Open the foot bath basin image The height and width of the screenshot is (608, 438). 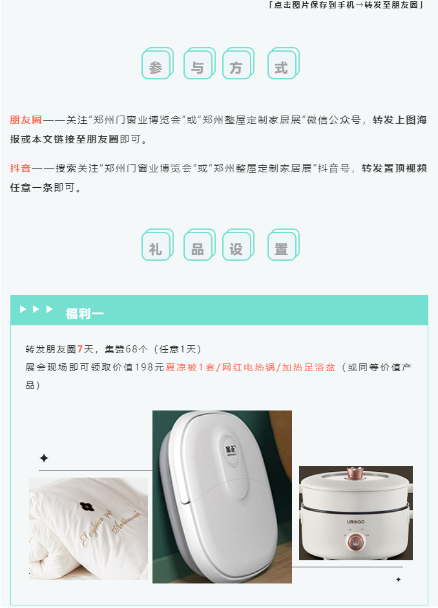tap(222, 497)
